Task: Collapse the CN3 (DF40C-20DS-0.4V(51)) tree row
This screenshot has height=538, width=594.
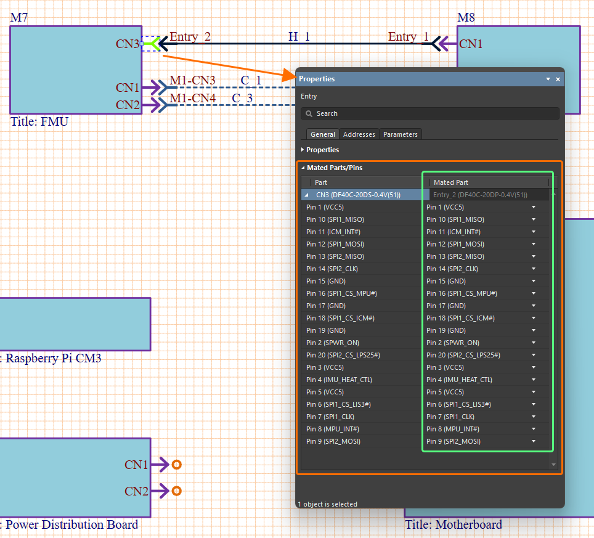Action: point(306,195)
